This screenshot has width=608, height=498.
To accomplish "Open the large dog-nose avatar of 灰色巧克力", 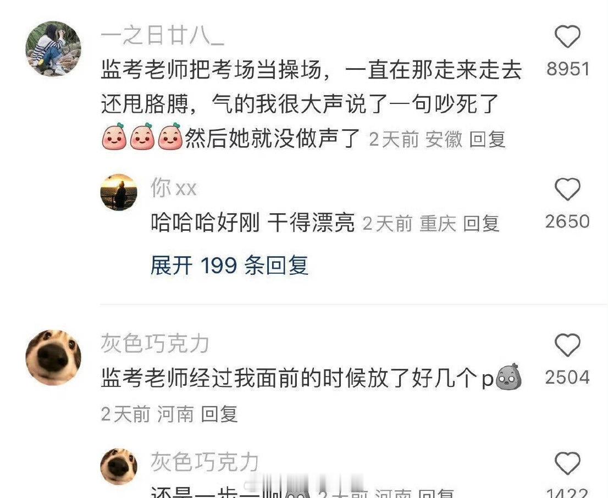I will coord(53,358).
